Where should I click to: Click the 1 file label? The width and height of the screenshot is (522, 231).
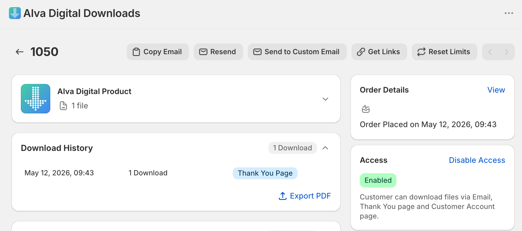[80, 106]
